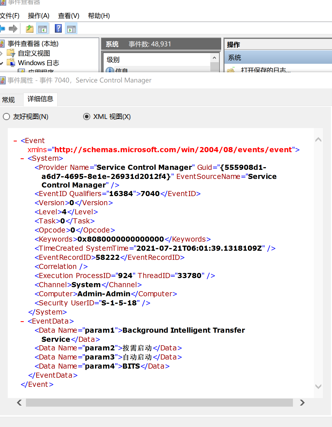Open the 查看(V) menu
This screenshot has height=427, width=332.
tap(68, 16)
